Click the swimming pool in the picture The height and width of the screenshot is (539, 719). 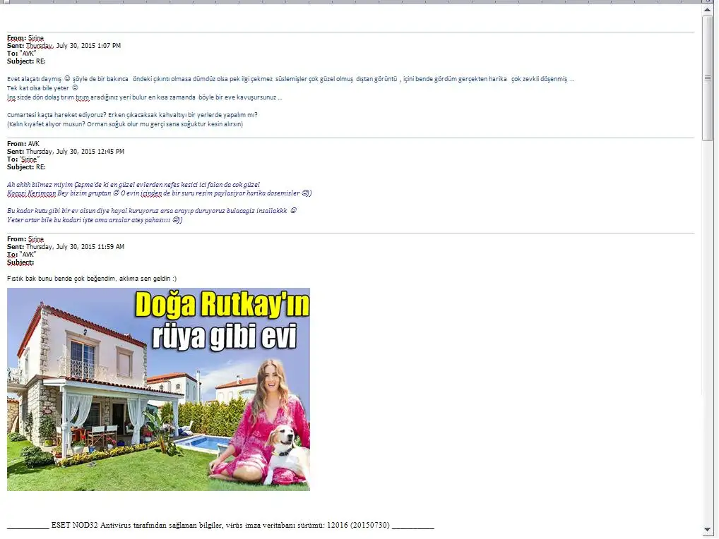tap(203, 442)
